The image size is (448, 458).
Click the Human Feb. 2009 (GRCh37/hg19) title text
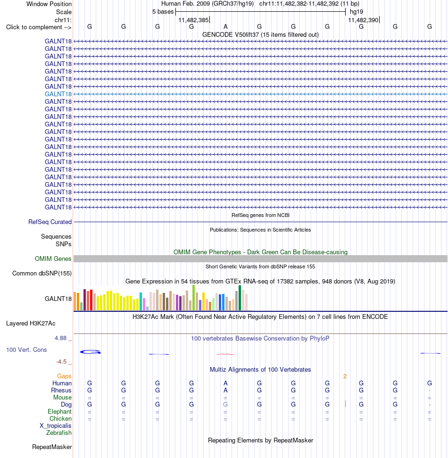click(207, 4)
